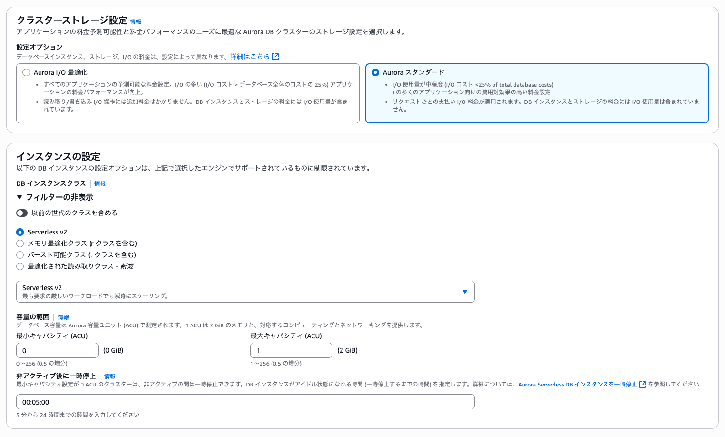Viewport: 725px width, 437px height.
Task: Select the Serverless v2 filter option
Action: [20, 232]
